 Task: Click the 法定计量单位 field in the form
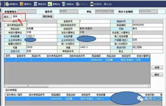[x=95, y=33]
